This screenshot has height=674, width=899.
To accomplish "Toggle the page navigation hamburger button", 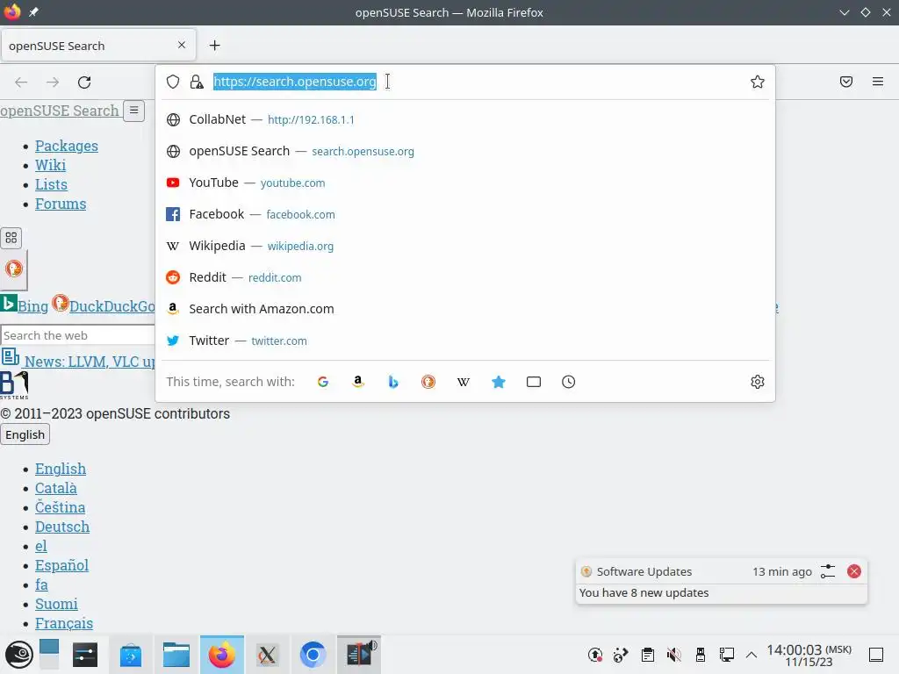I will (133, 110).
